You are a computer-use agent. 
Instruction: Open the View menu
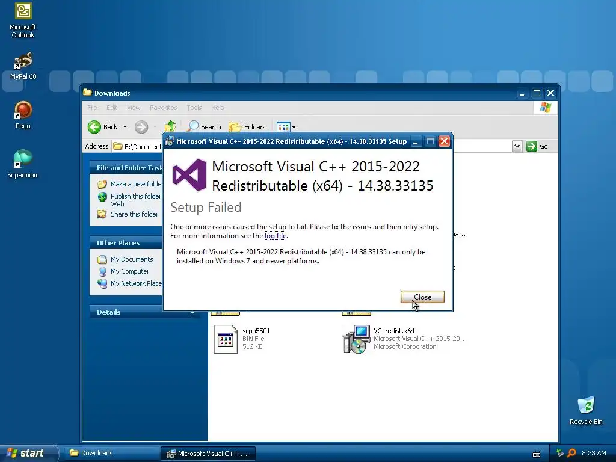pos(134,108)
